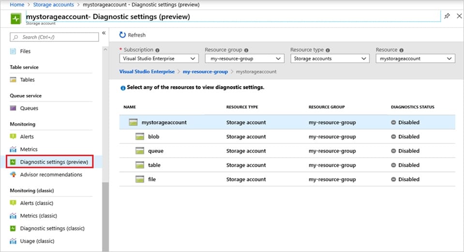Expand the Resource type dropdown
The height and width of the screenshot is (252, 464).
pyautogui.click(x=329, y=59)
